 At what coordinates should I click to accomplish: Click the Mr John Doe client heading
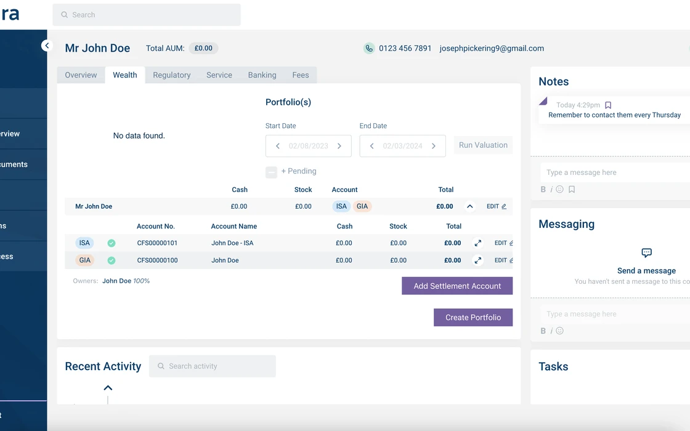tap(98, 48)
